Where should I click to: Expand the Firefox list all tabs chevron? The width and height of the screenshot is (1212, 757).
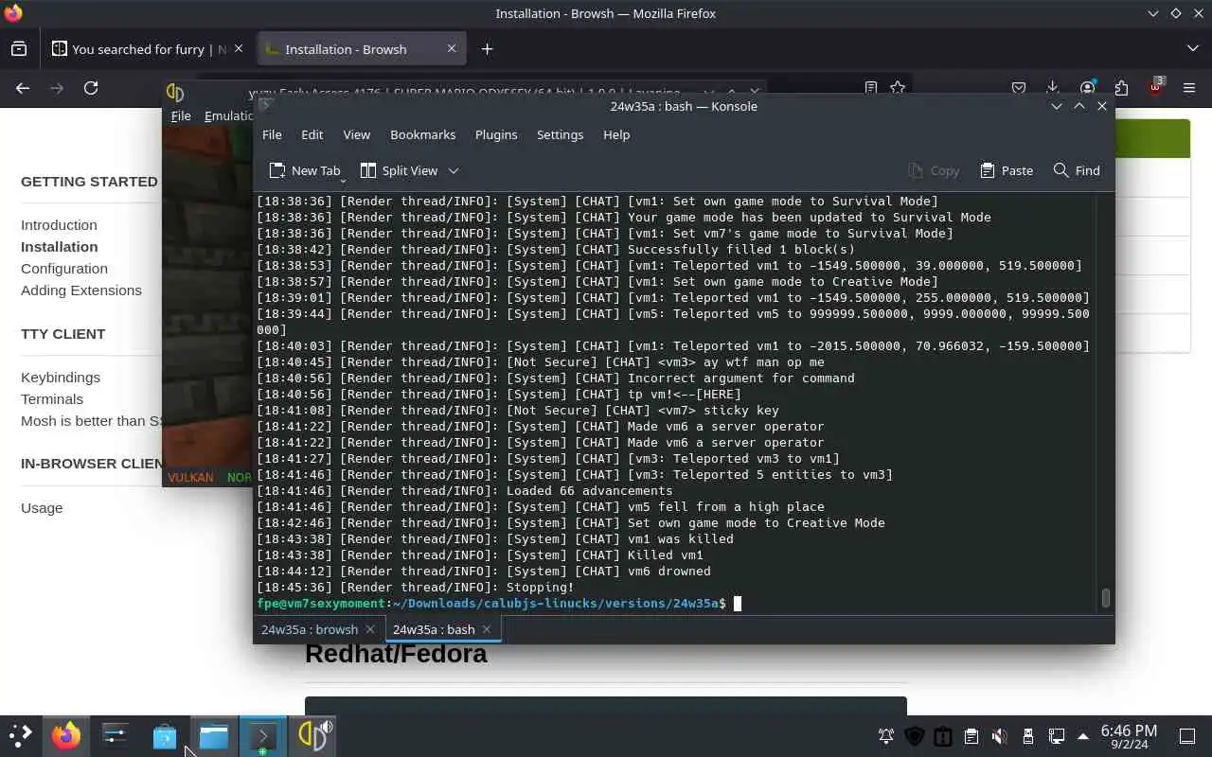[x=1192, y=48]
